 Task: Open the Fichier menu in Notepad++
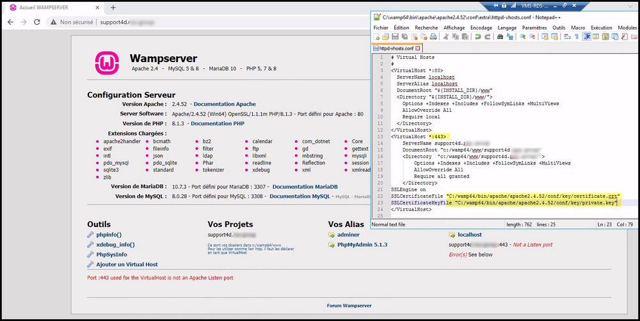381,27
